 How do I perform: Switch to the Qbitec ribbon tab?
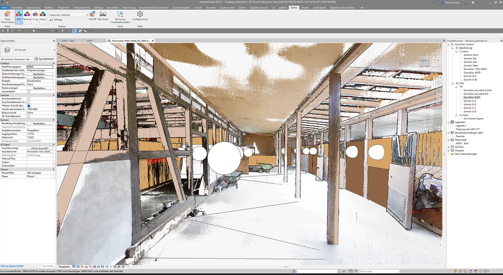[x=294, y=8]
